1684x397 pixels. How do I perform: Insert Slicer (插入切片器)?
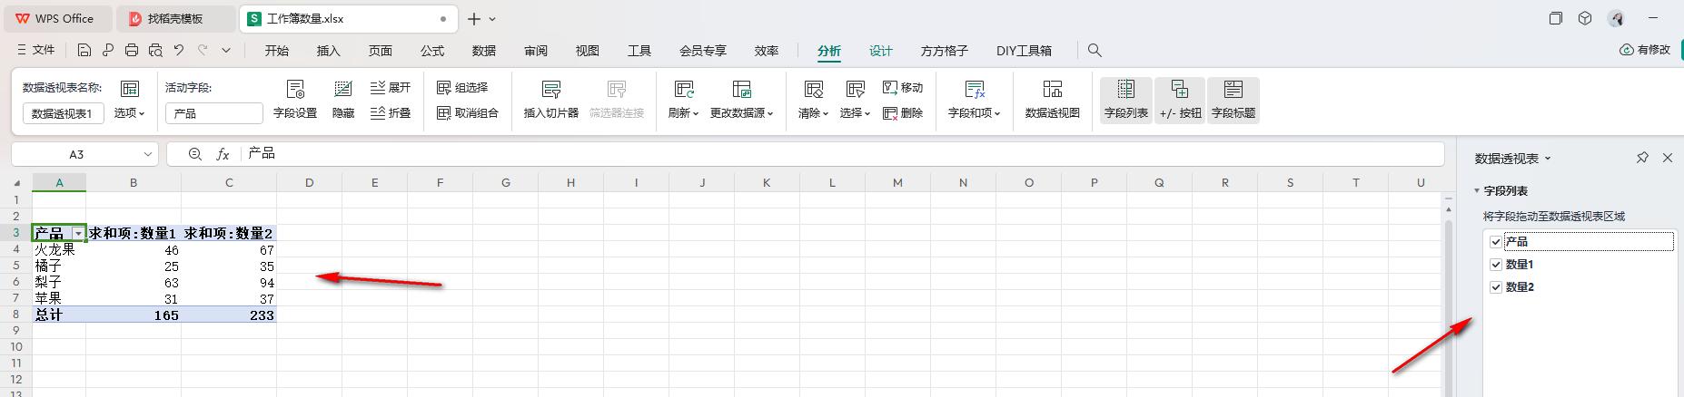551,100
